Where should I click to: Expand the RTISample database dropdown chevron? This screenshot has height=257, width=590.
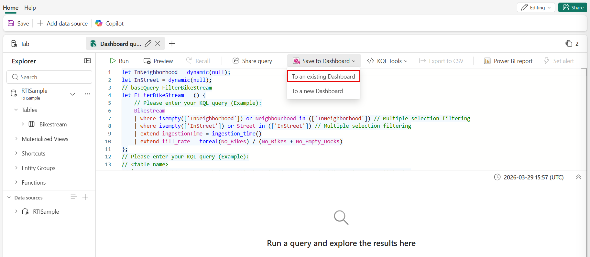tap(73, 94)
